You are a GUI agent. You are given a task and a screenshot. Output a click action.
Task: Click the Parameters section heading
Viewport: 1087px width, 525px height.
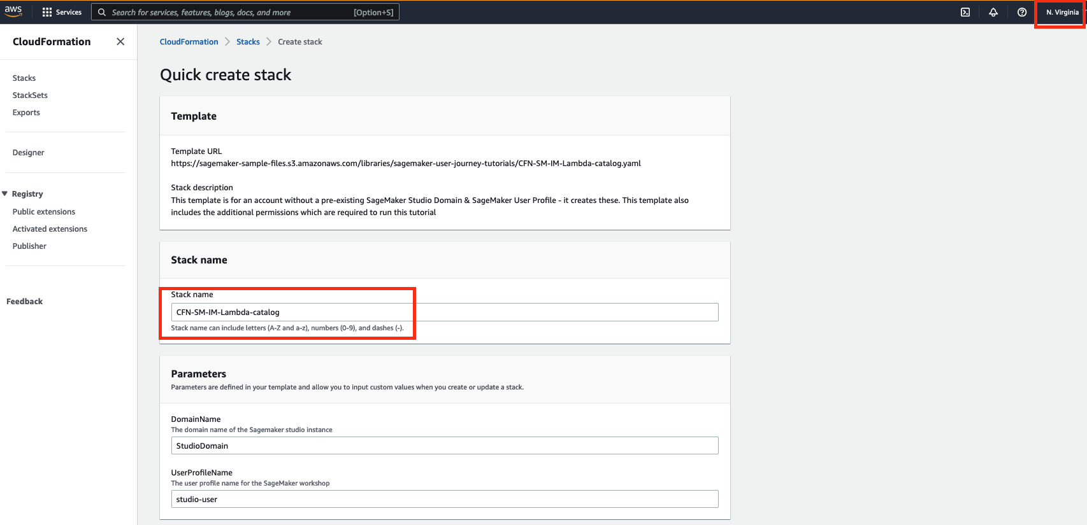coord(199,374)
